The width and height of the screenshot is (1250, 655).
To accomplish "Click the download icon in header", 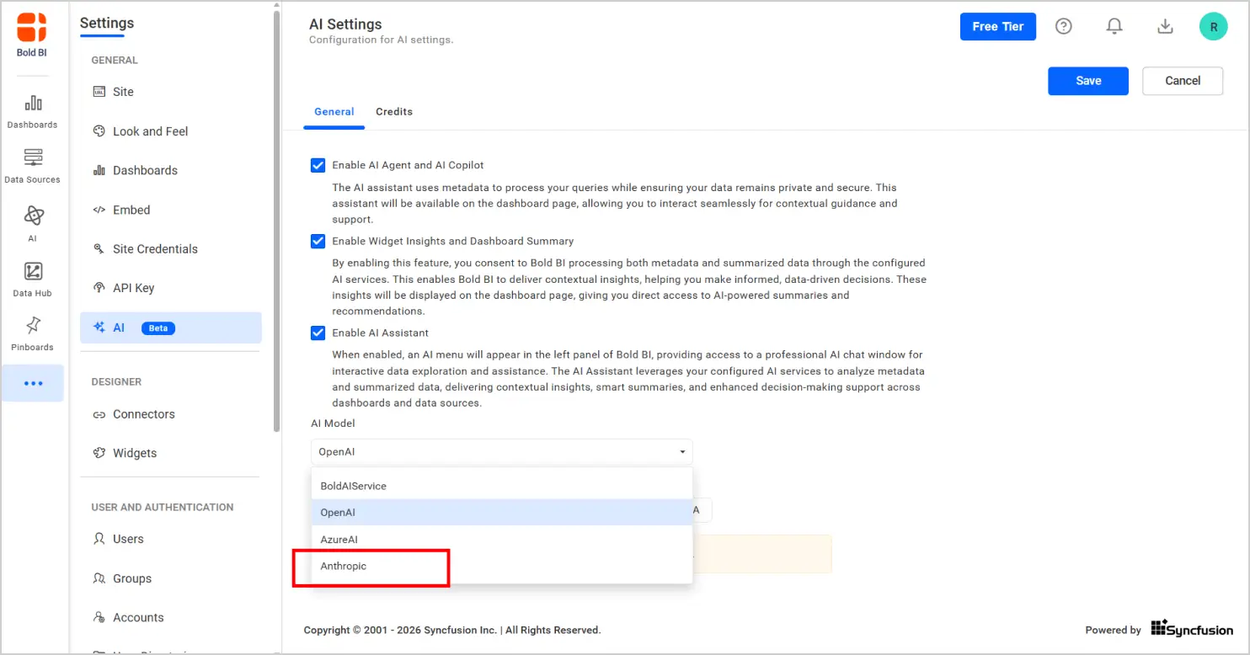I will point(1165,26).
